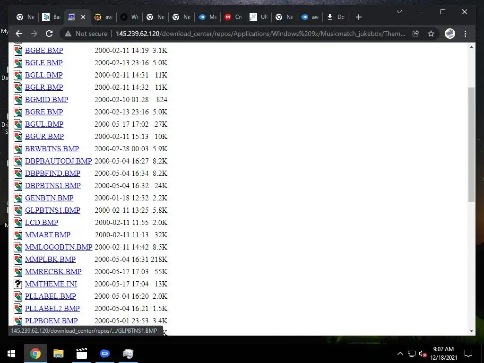Open the BRWBTNS.BMP file link
The image size is (484, 363).
point(52,149)
